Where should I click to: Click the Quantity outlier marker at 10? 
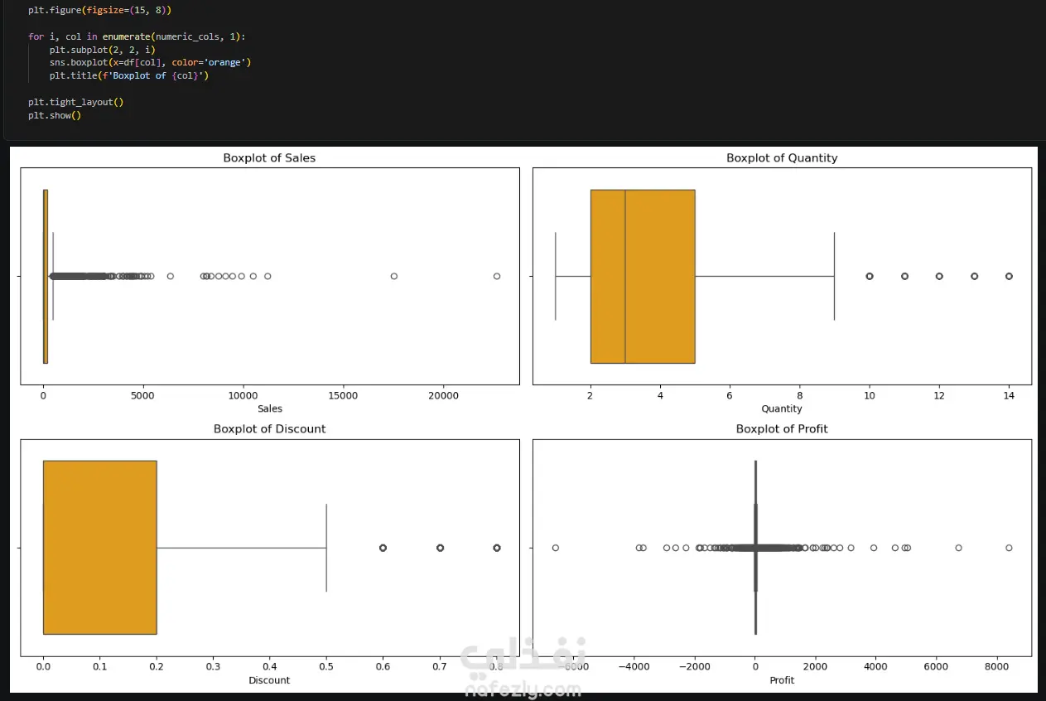tap(869, 276)
